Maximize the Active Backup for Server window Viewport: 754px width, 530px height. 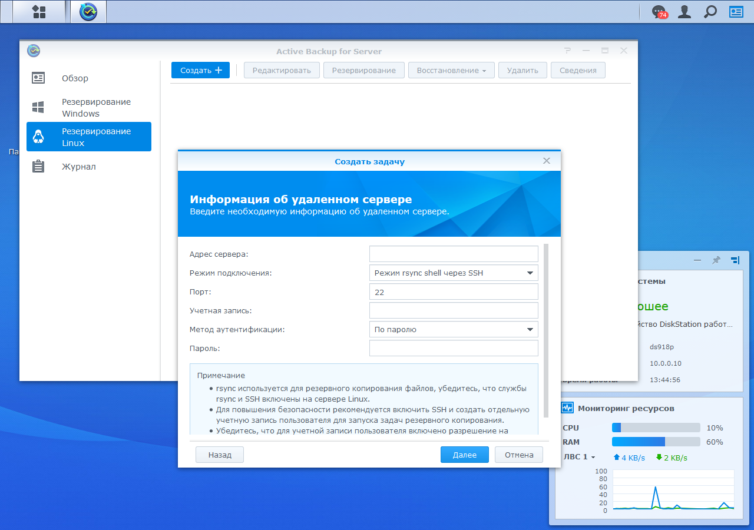click(605, 51)
